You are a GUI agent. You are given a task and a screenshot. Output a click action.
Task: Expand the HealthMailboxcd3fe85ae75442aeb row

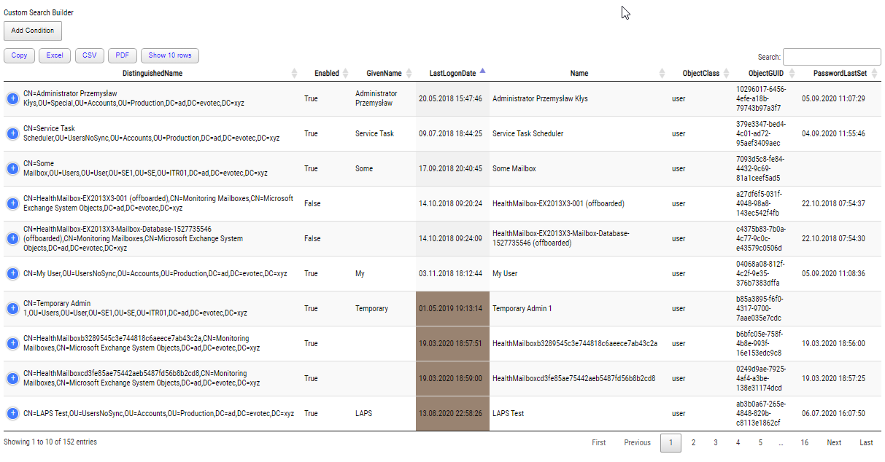pyautogui.click(x=12, y=378)
